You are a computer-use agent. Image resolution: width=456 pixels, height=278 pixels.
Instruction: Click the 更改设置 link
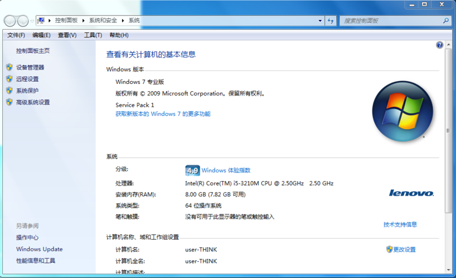[405, 249]
